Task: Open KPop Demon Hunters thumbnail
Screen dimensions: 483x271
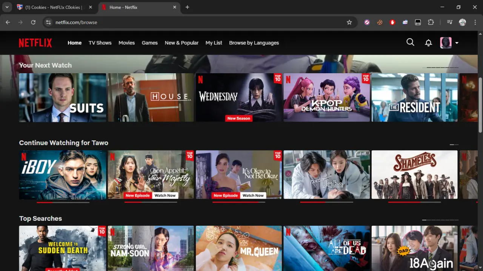Action: point(327,97)
